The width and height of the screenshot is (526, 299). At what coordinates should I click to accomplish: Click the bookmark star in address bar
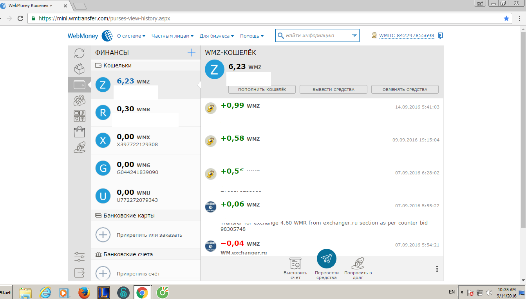(506, 18)
